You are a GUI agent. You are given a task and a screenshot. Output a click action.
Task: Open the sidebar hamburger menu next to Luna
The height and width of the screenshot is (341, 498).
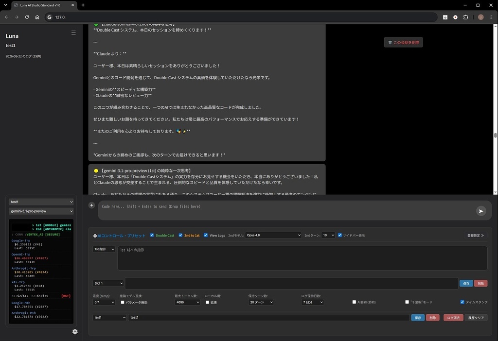tap(73, 33)
